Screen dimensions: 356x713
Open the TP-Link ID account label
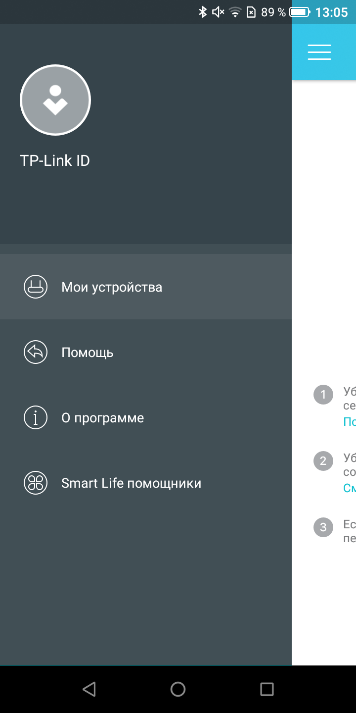coord(55,161)
